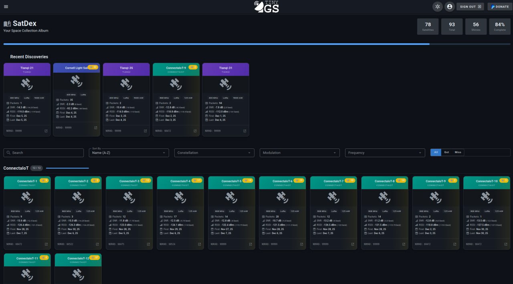
Task: Open the Modulation filter dropdown
Action: [x=300, y=153]
